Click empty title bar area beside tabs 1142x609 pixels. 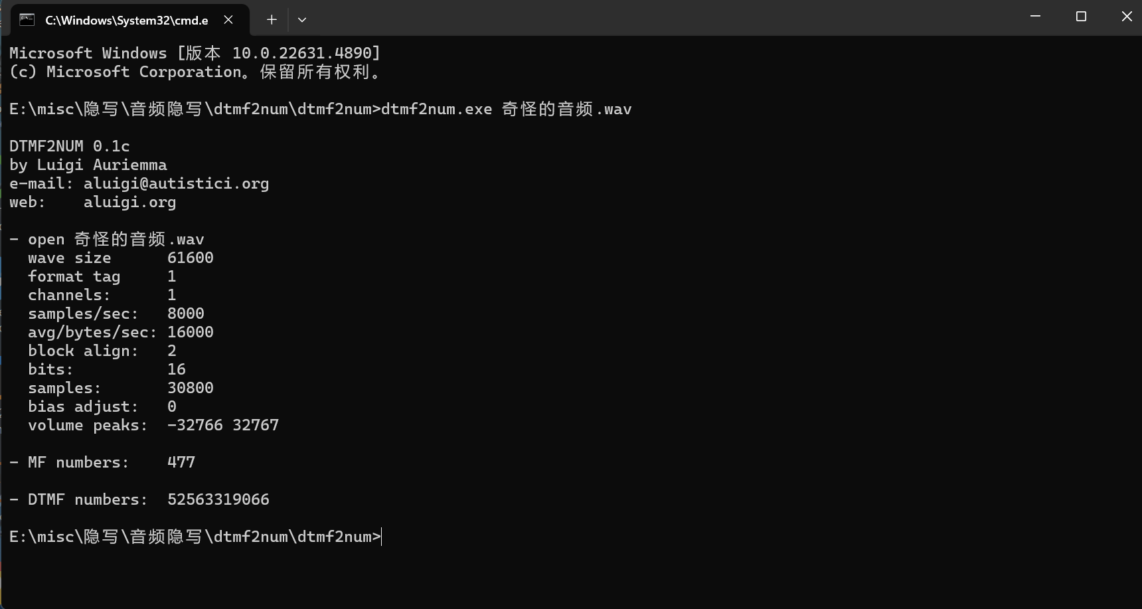(664, 18)
